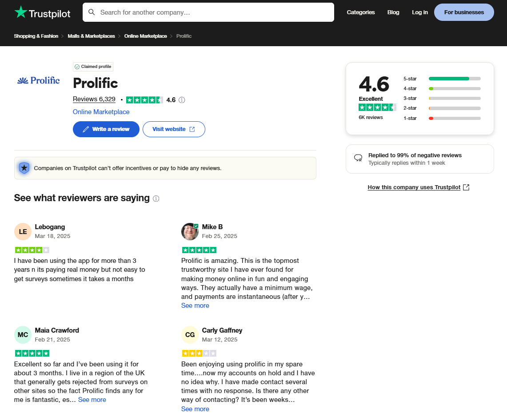Open the Categories menu
This screenshot has width=507, height=417.
point(360,12)
